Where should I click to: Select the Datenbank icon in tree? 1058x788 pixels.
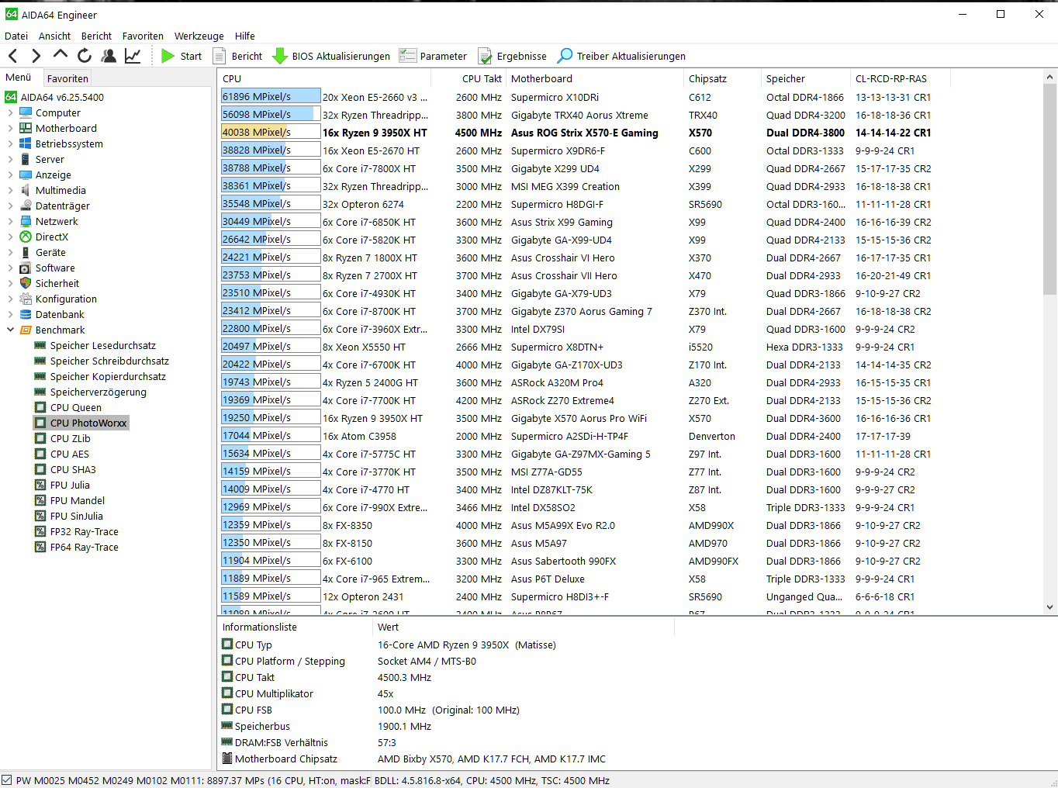[x=26, y=314]
